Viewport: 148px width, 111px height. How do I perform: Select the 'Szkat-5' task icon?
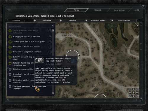pos(10,63)
